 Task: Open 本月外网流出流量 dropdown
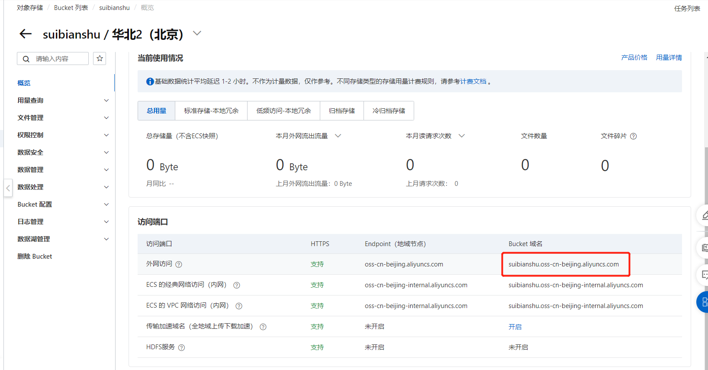coord(338,136)
